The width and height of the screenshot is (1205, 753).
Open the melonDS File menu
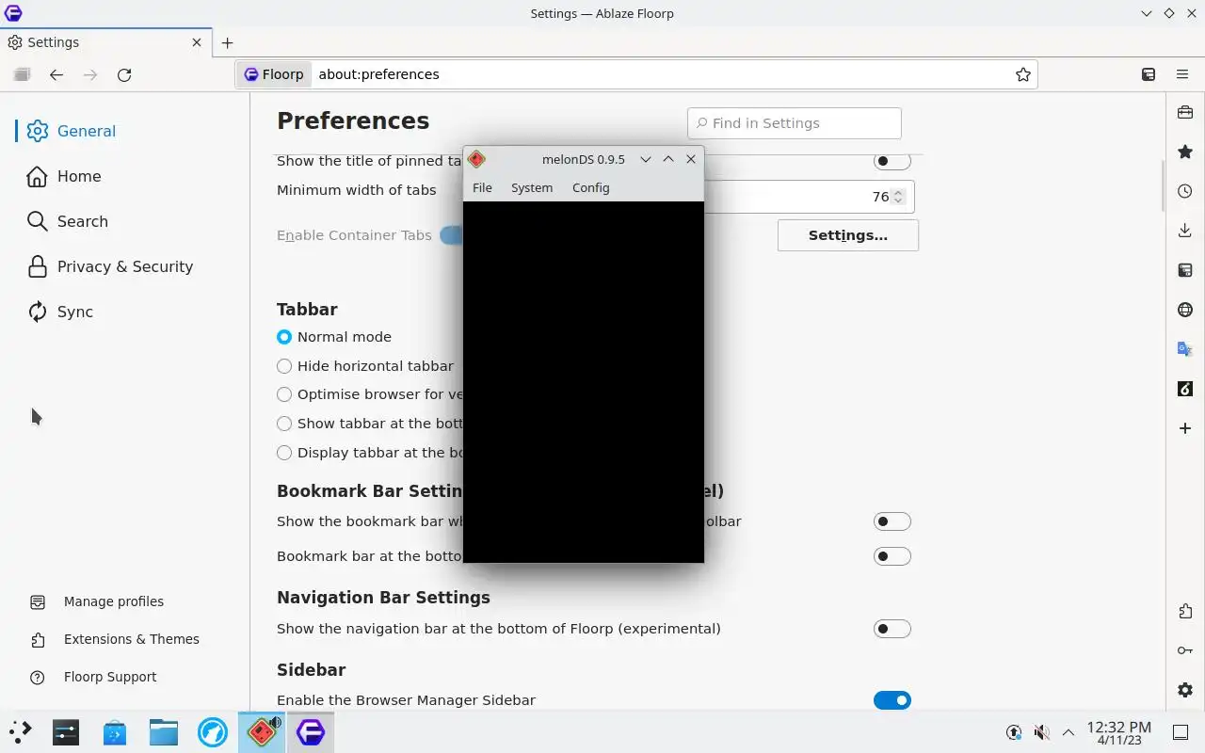click(482, 188)
